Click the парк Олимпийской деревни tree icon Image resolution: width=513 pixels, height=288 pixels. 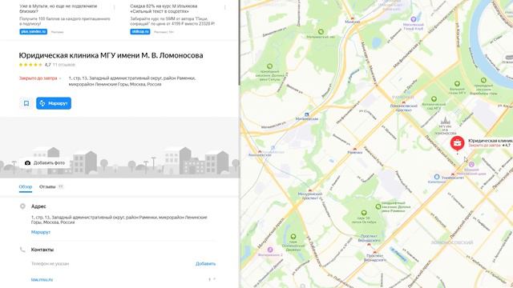click(x=293, y=237)
